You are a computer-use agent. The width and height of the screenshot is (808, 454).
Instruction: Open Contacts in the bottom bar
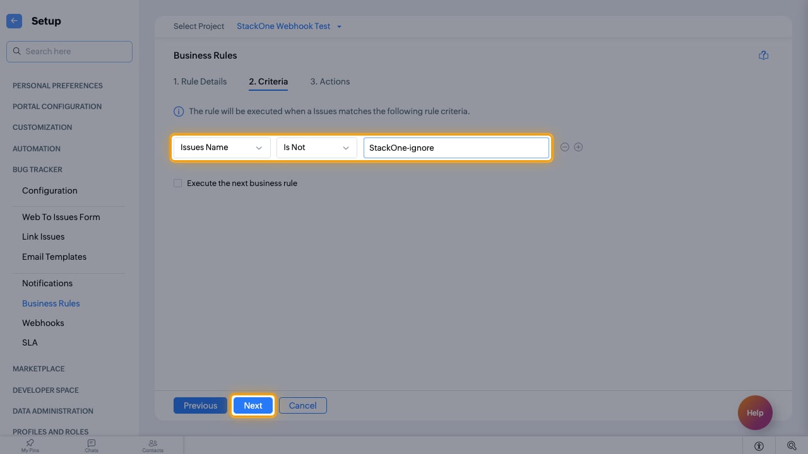click(153, 446)
